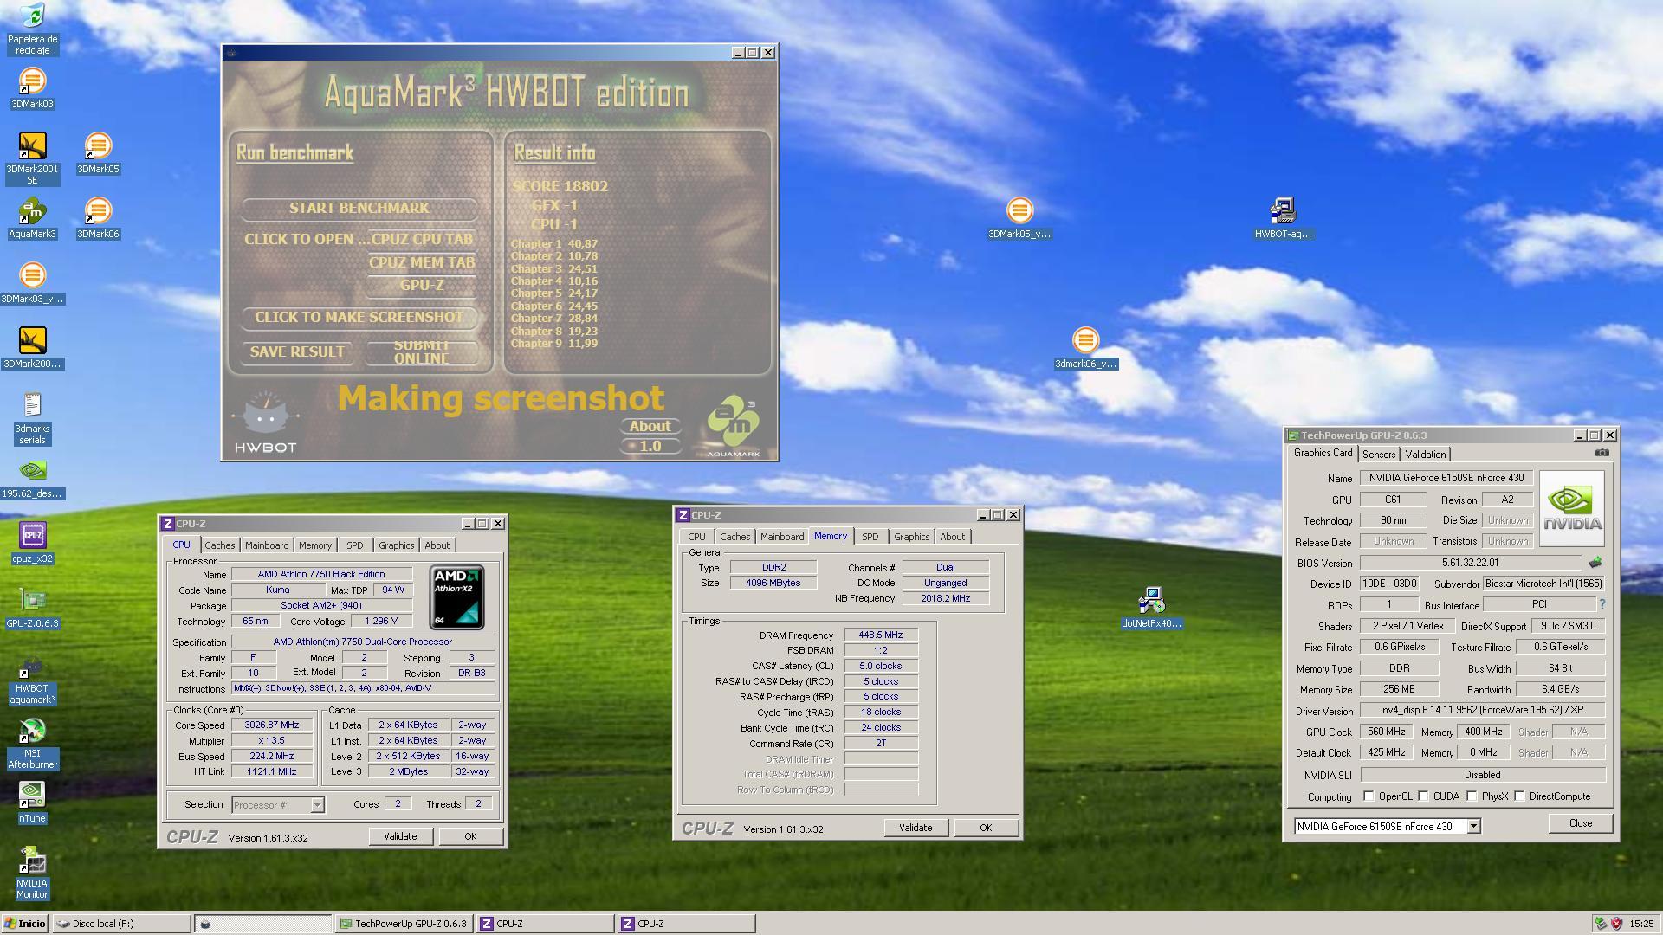Open the NVIDIA Monitor desktop icon
Viewport: 1663px width, 935px height.
tap(32, 873)
